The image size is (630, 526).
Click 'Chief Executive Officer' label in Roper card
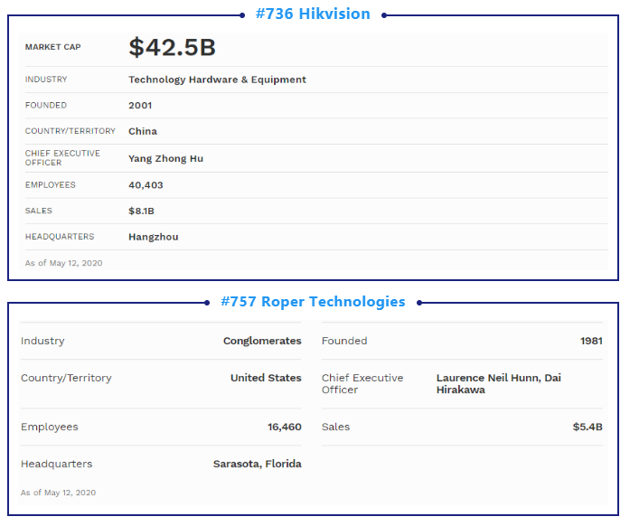(362, 384)
